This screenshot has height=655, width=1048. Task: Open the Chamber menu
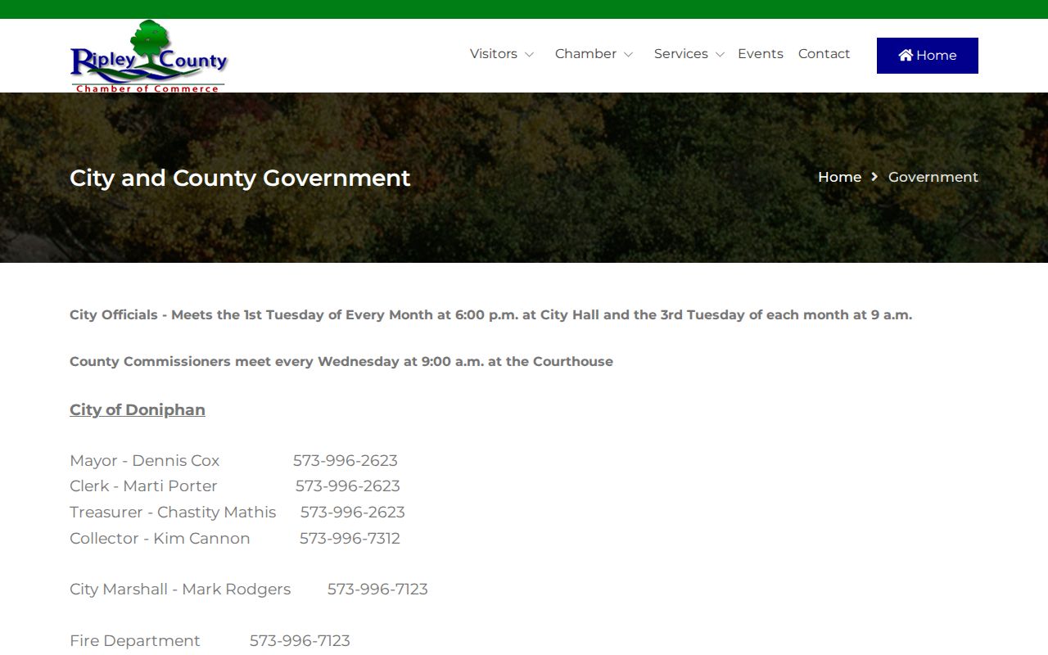point(585,54)
